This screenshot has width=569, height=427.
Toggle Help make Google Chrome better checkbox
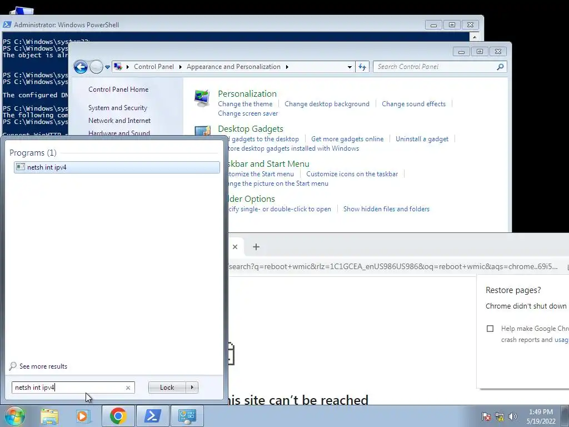click(x=490, y=329)
